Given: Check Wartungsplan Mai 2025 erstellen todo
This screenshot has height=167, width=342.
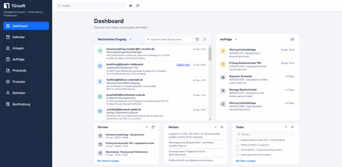Looking at the screenshot, I should [x=238, y=155].
